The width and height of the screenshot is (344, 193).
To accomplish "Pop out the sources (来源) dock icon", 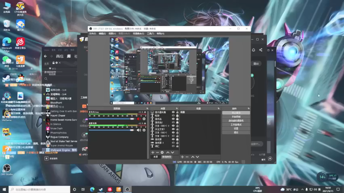I will [177, 109].
